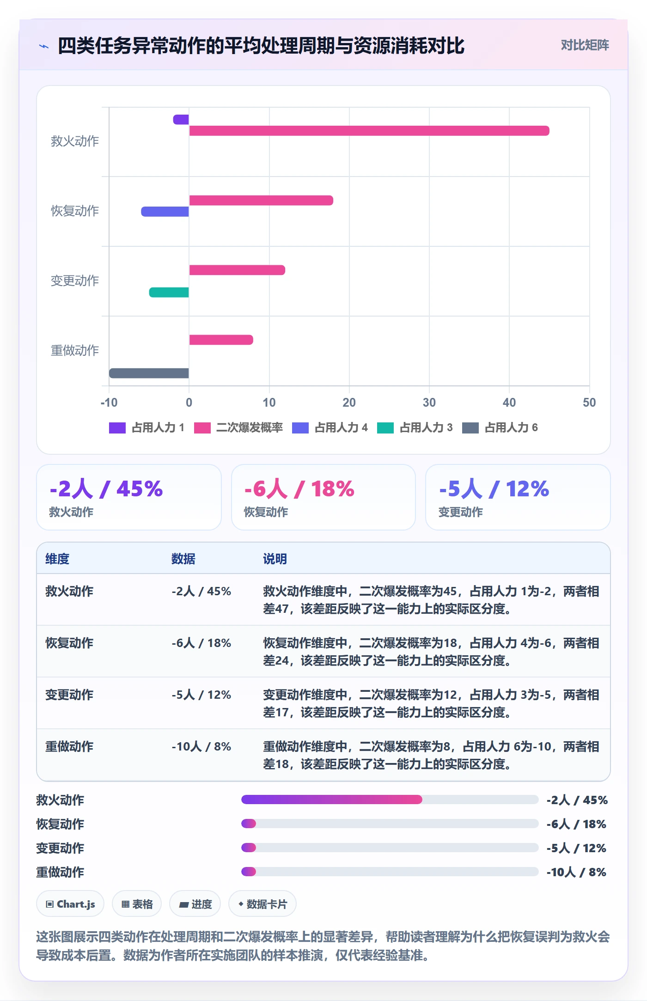
Task: Click the 数据卡片 tag chip
Action: click(x=262, y=903)
